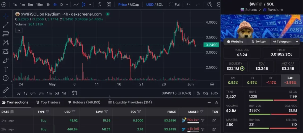Select the 6H stats period

tap(271, 80)
